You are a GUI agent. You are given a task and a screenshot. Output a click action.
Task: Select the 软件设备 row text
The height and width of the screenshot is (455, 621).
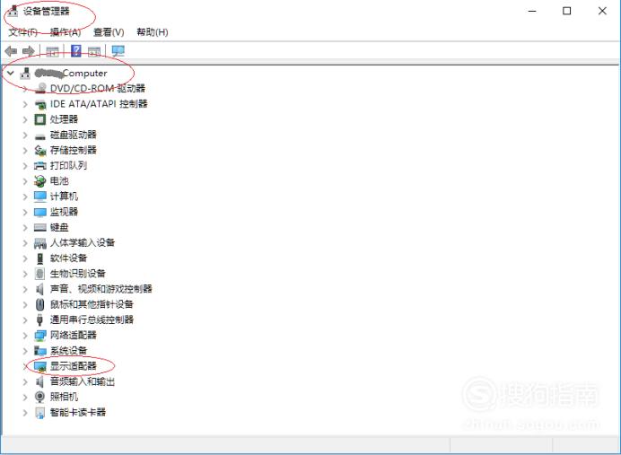pos(68,258)
